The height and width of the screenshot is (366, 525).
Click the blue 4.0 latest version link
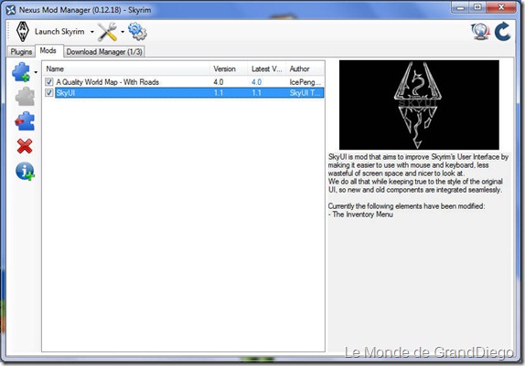point(256,82)
